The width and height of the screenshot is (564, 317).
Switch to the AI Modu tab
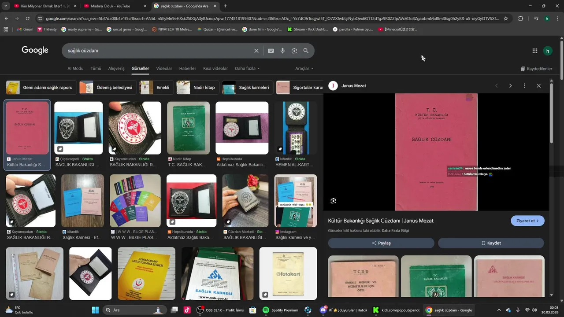pos(75,69)
